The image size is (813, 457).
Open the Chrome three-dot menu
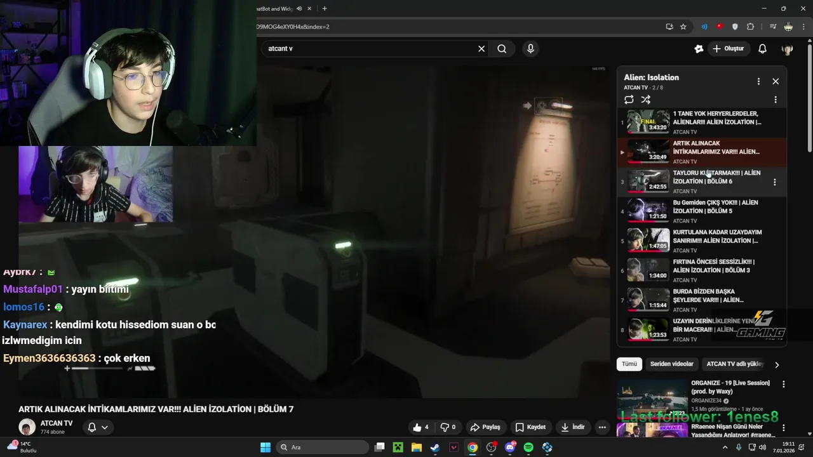click(x=804, y=27)
